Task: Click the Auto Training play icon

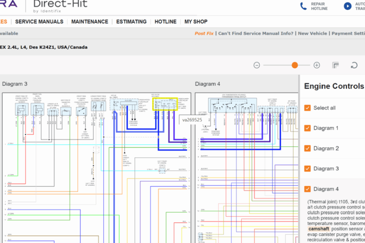Action: 347,6
